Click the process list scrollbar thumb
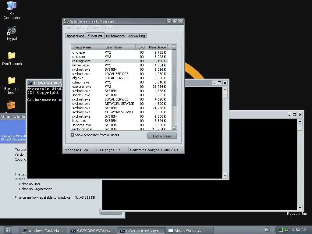312x234 pixels. [x=174, y=78]
